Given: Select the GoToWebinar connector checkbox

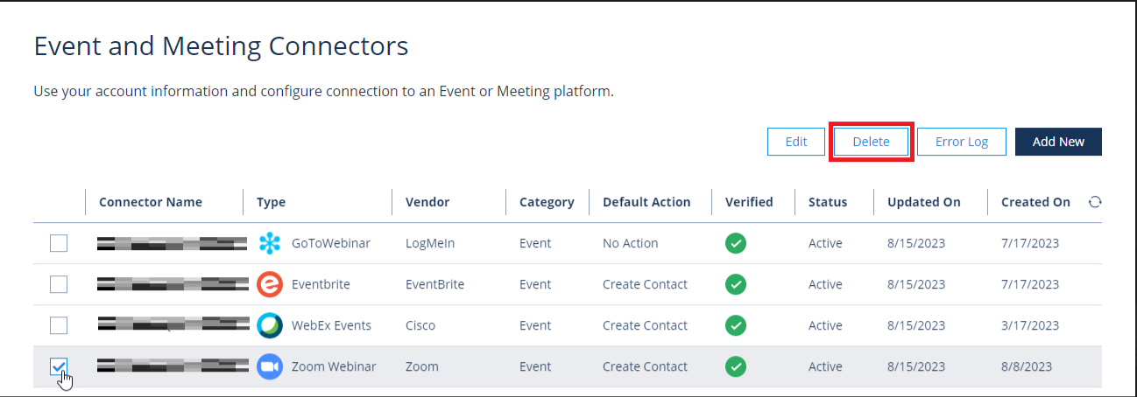Looking at the screenshot, I should (x=59, y=243).
